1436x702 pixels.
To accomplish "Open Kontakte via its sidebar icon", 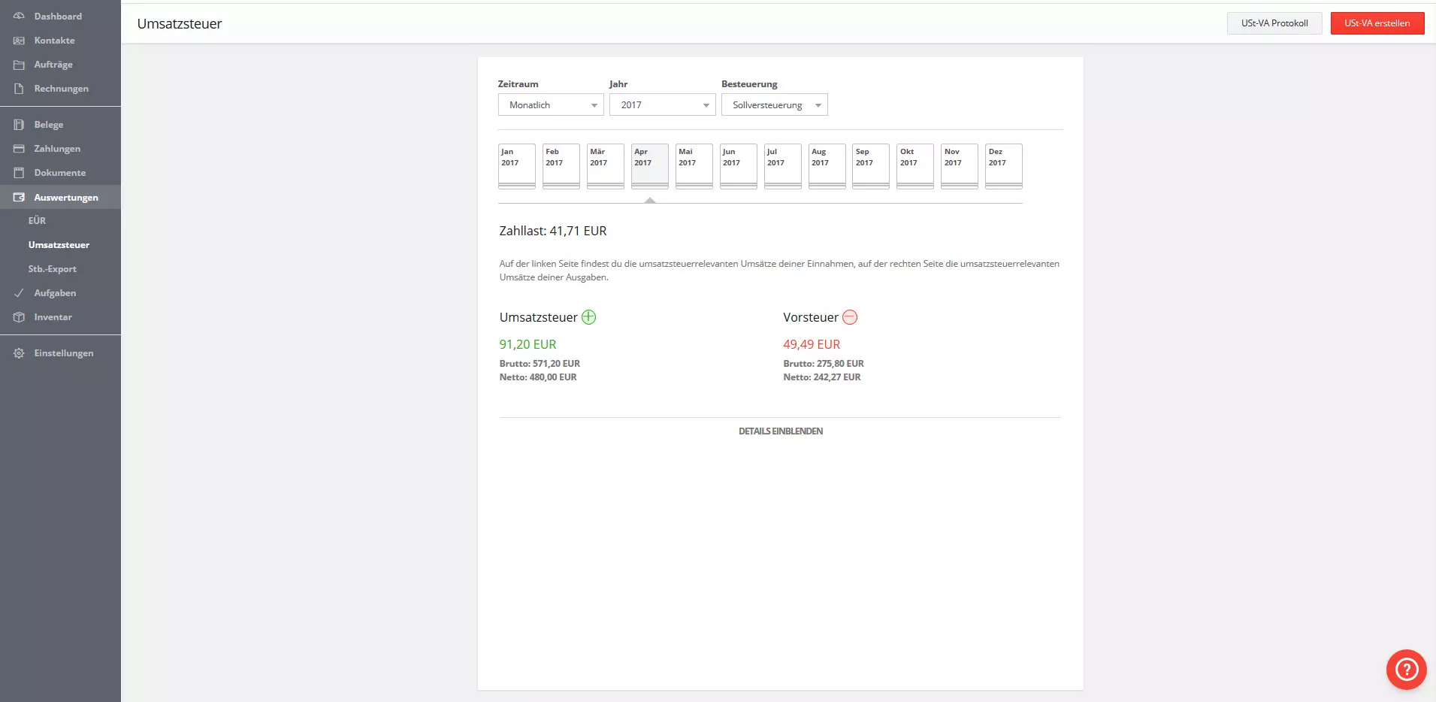I will point(19,41).
